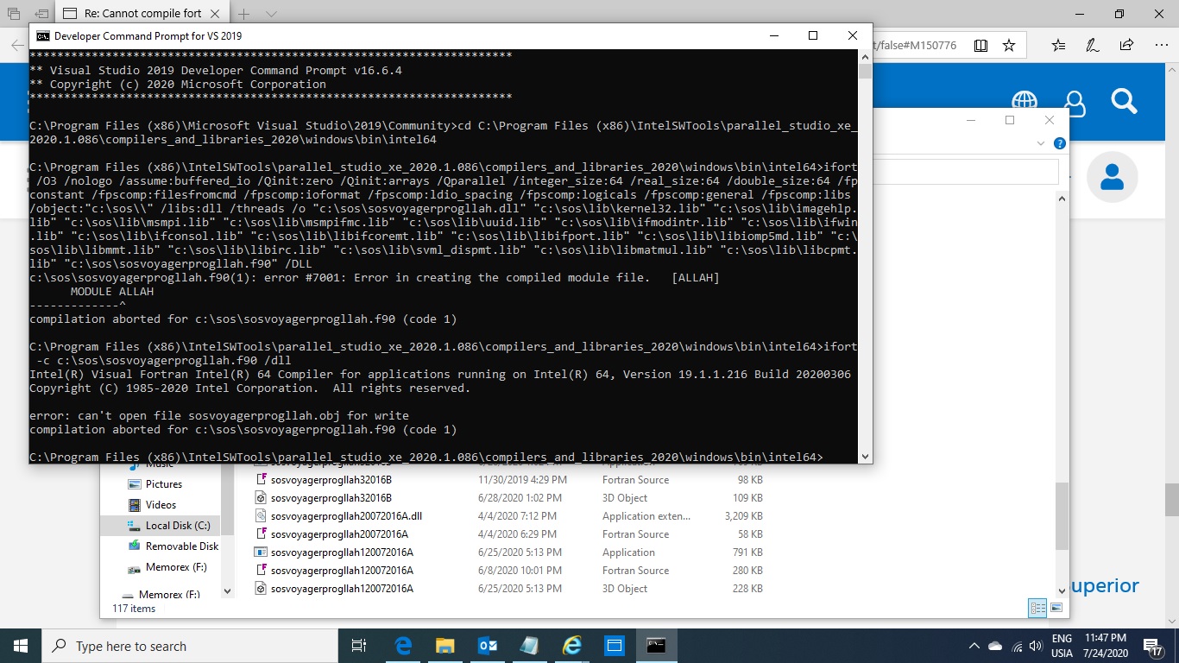This screenshot has height=663, width=1179.
Task: Click the Command Prompt scroll down arrow
Action: point(865,457)
